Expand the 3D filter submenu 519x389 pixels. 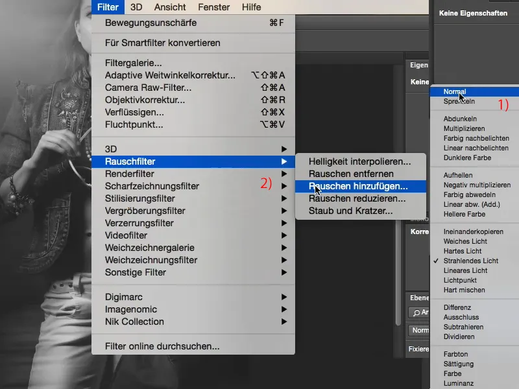click(193, 149)
